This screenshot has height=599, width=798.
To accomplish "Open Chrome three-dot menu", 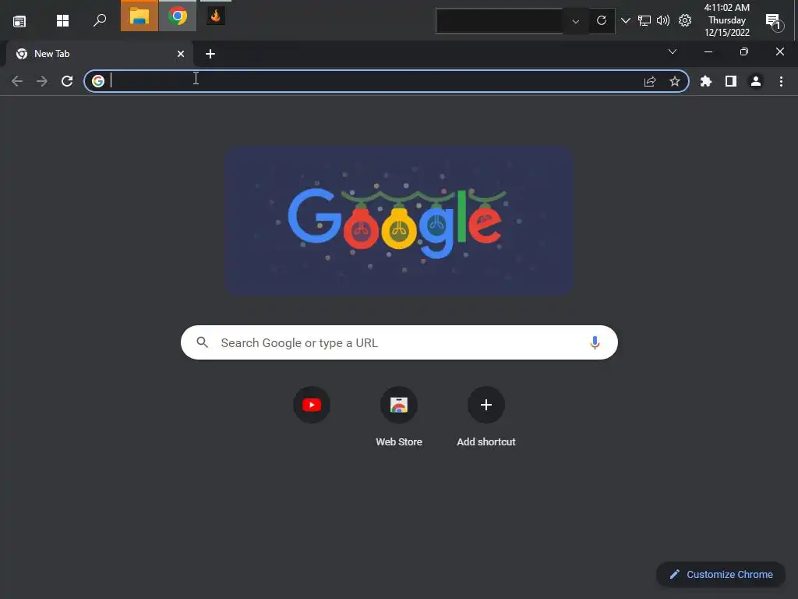I will [x=781, y=81].
